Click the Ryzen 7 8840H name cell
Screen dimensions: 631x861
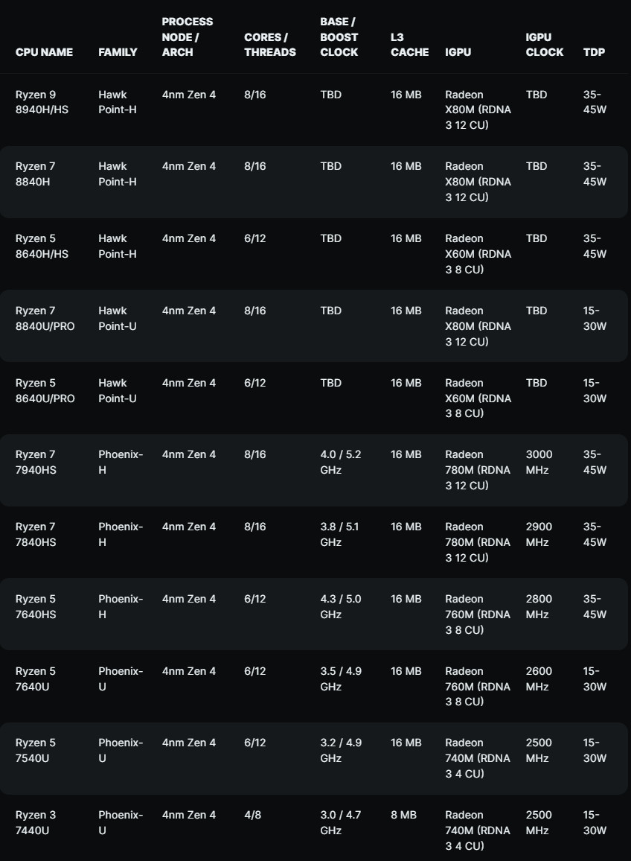(x=36, y=174)
